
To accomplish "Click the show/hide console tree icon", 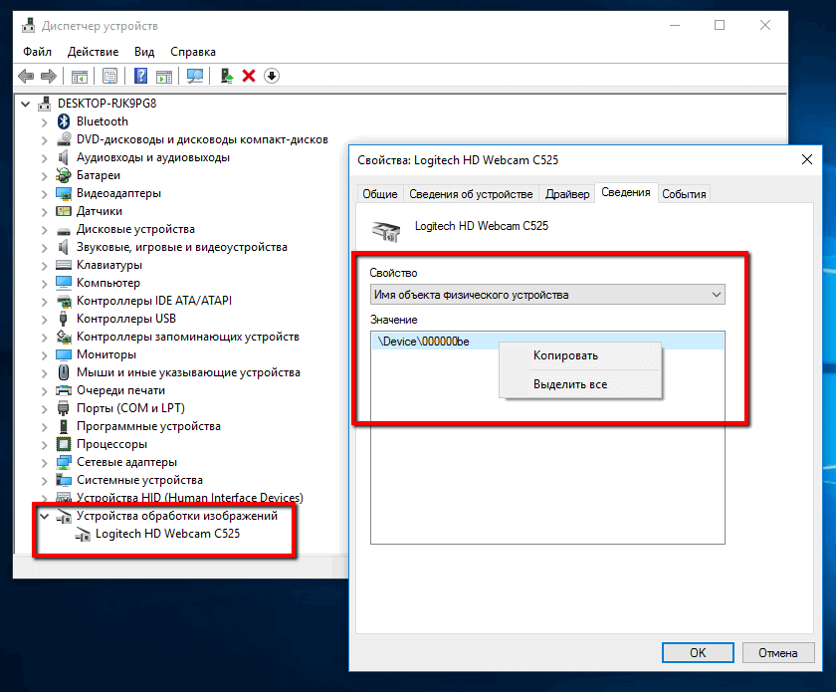I will [80, 77].
